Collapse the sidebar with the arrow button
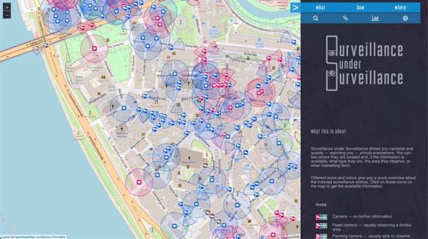Image resolution: width=428 pixels, height=239 pixels. [x=295, y=8]
